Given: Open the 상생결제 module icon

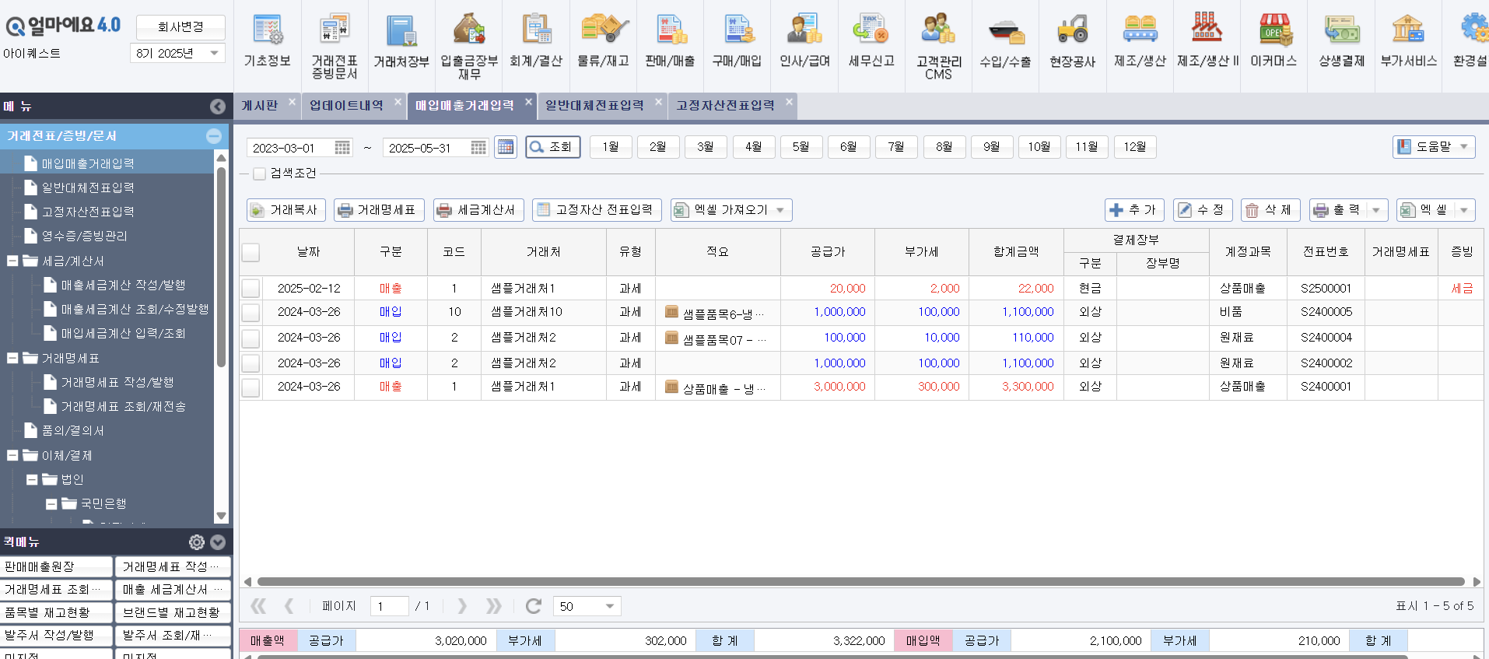Looking at the screenshot, I should tap(1341, 40).
